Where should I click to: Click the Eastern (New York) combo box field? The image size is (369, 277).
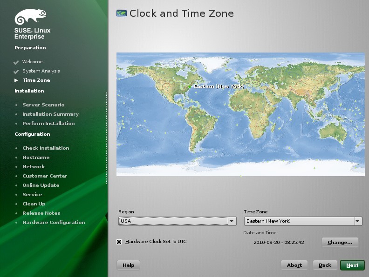click(303, 221)
